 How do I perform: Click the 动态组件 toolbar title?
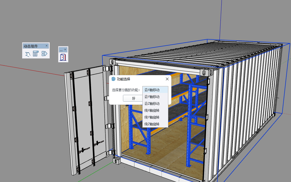[x=31, y=46]
